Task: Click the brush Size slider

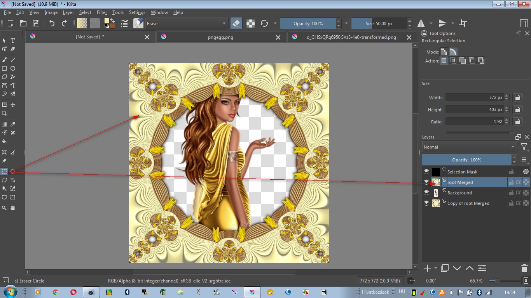Action: tap(379, 23)
